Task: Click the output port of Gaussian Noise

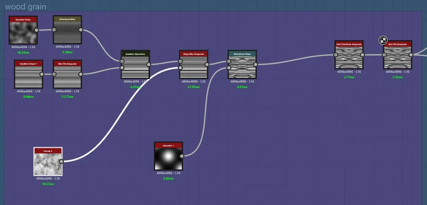Action: [x=36, y=30]
